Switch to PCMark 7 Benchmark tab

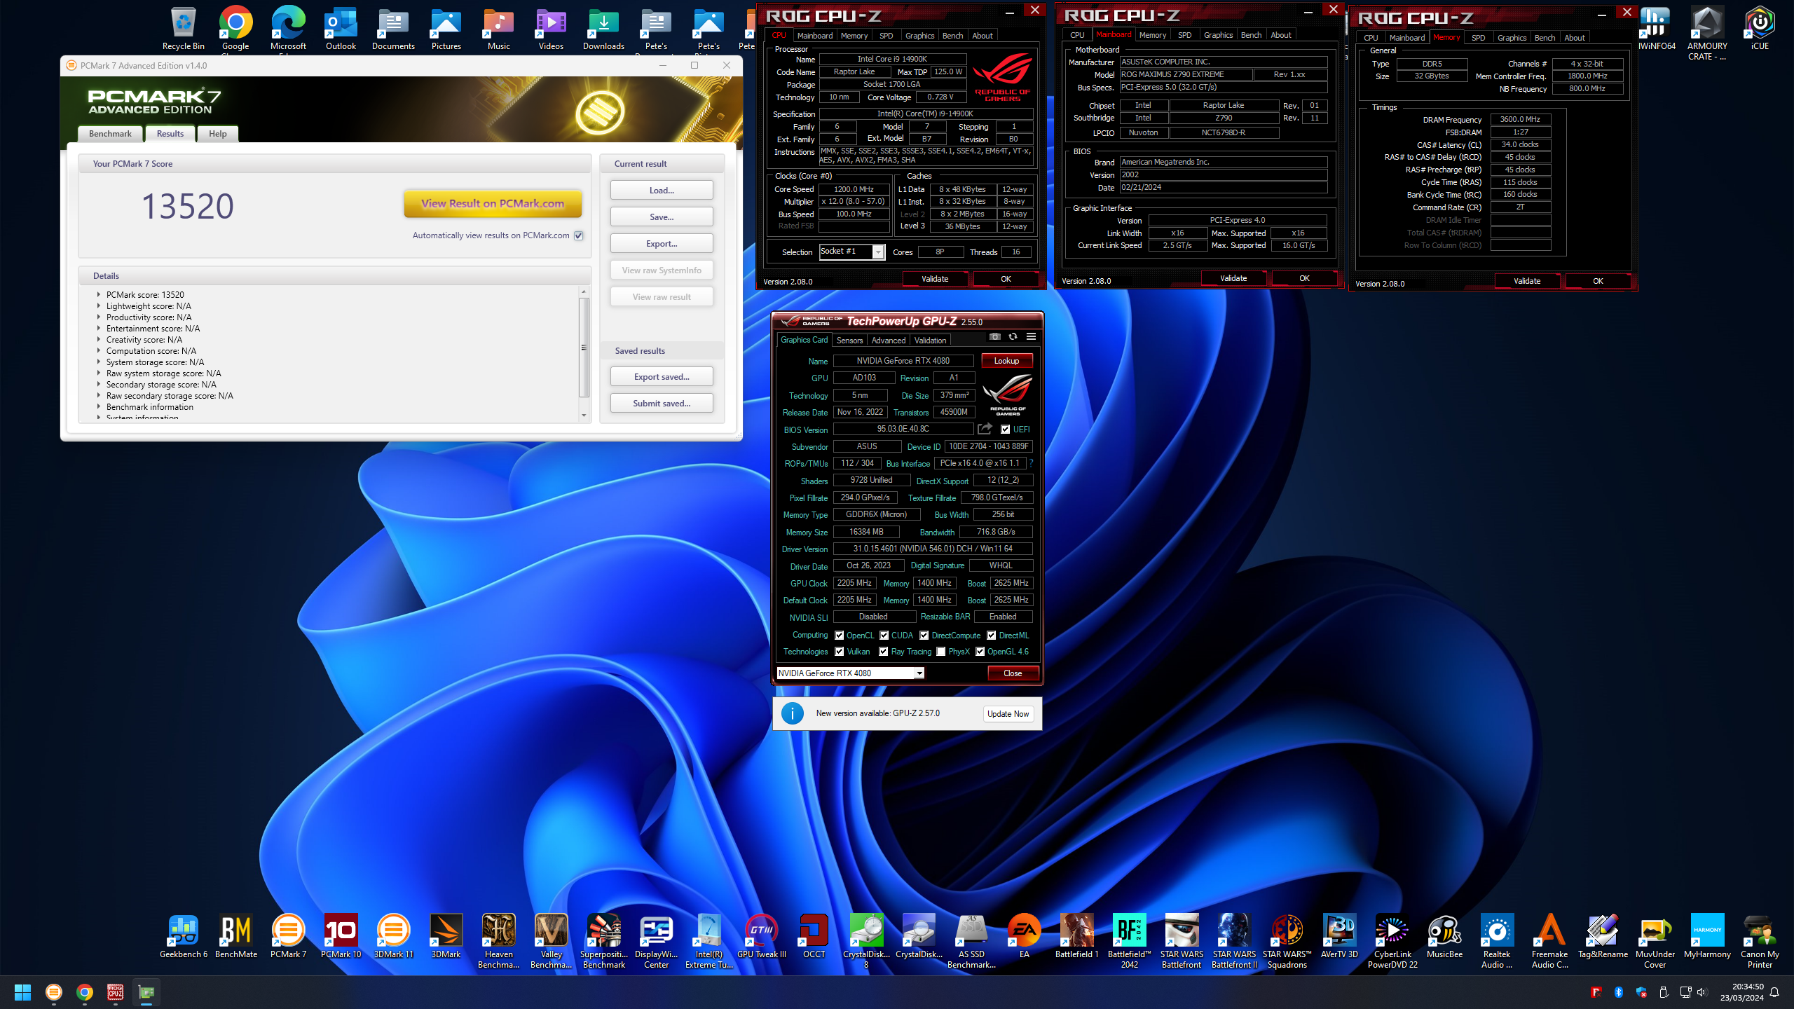[x=110, y=134]
